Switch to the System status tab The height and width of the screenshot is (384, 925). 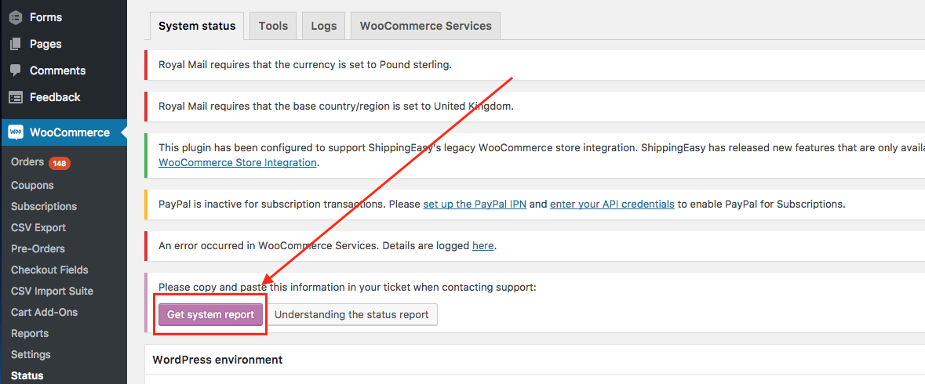click(x=197, y=26)
